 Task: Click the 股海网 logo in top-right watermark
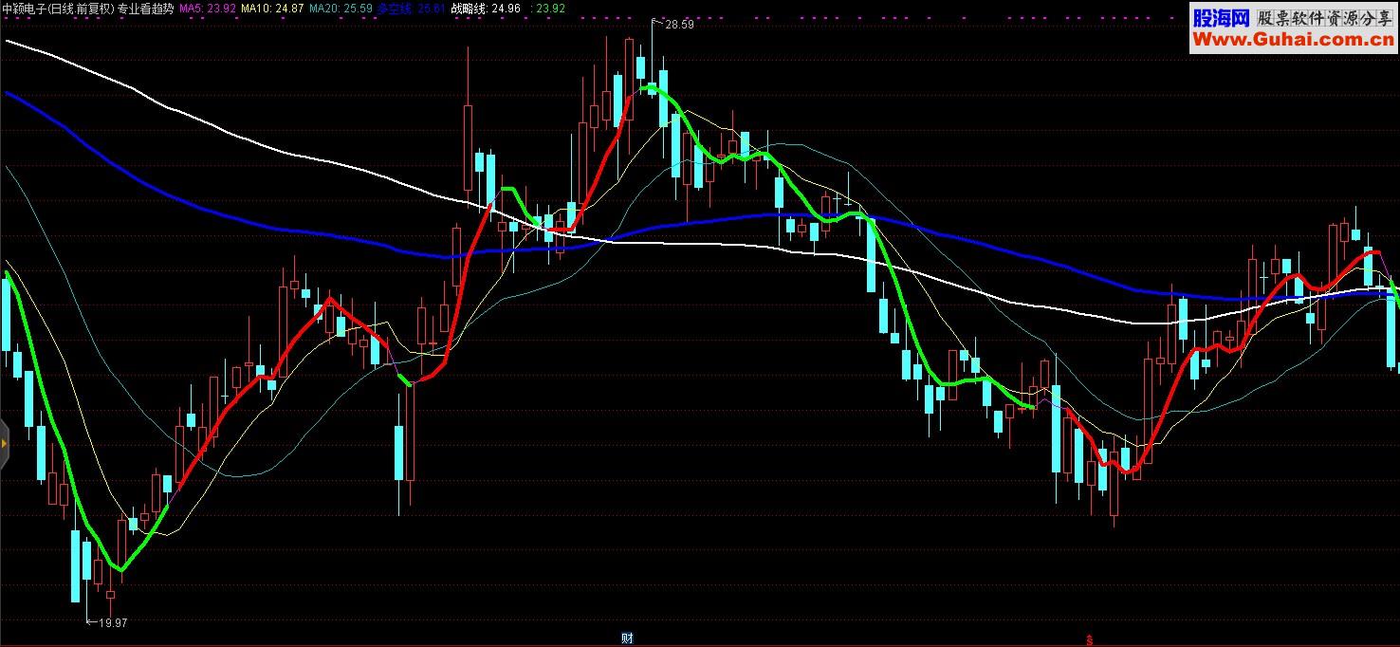(1221, 17)
